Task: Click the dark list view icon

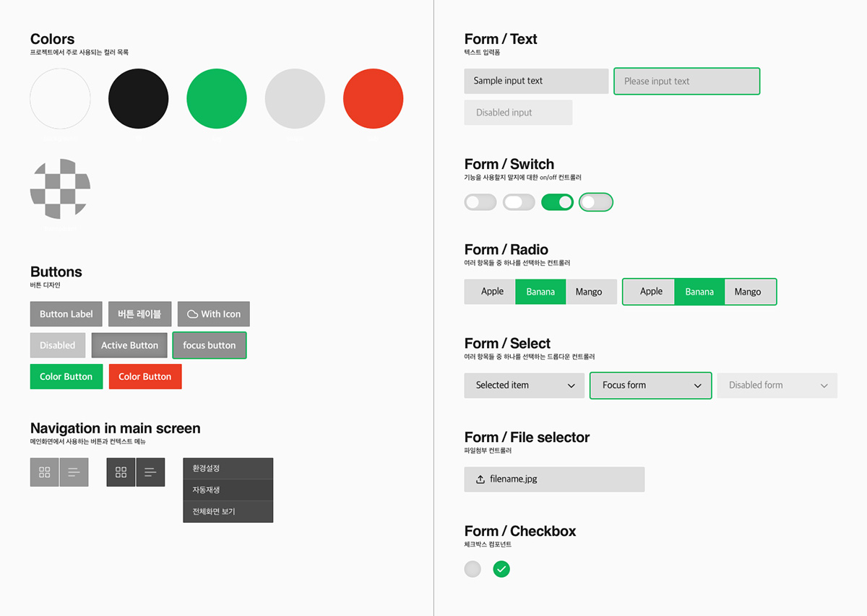Action: click(x=150, y=472)
